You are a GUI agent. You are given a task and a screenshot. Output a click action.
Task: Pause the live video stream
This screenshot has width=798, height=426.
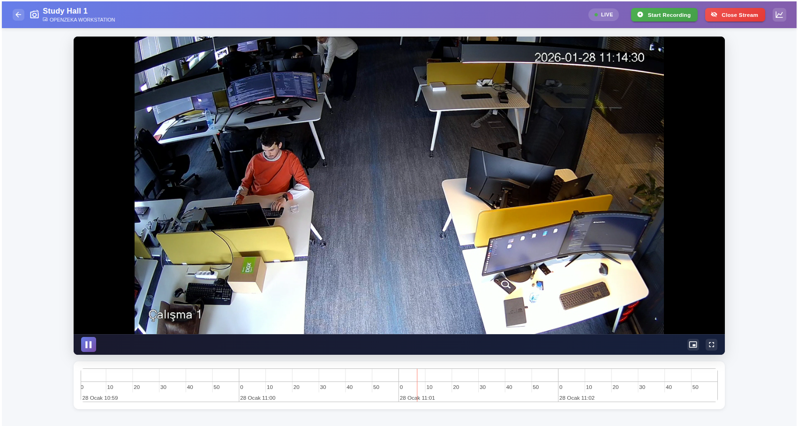88,344
